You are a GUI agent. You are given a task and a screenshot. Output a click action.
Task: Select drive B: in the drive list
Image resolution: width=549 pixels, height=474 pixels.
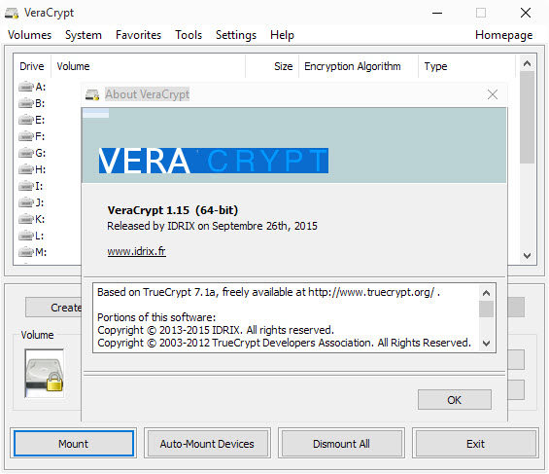pyautogui.click(x=32, y=103)
